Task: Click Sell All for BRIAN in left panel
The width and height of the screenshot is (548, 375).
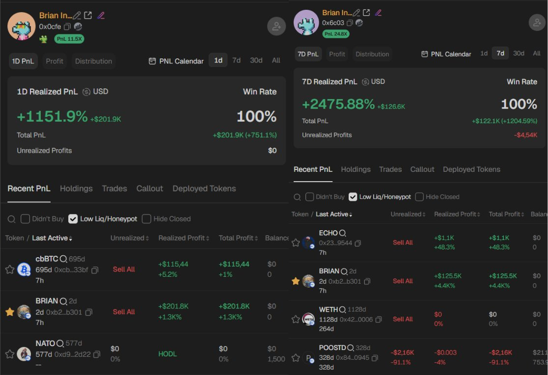Action: point(124,312)
